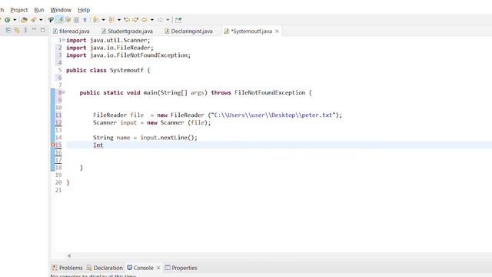Screen dimensions: 492x277
Task: Click 'Scanner input = new Scanner (file);' line
Action: [x=152, y=122]
